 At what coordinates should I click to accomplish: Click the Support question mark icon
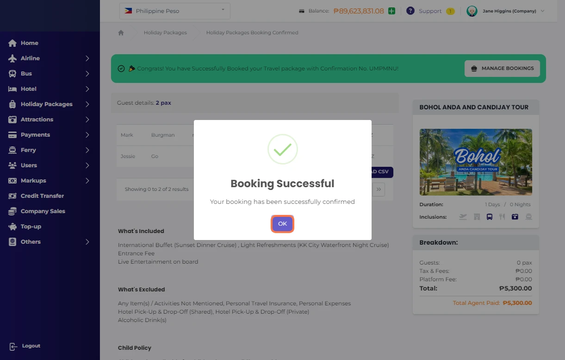tap(410, 11)
